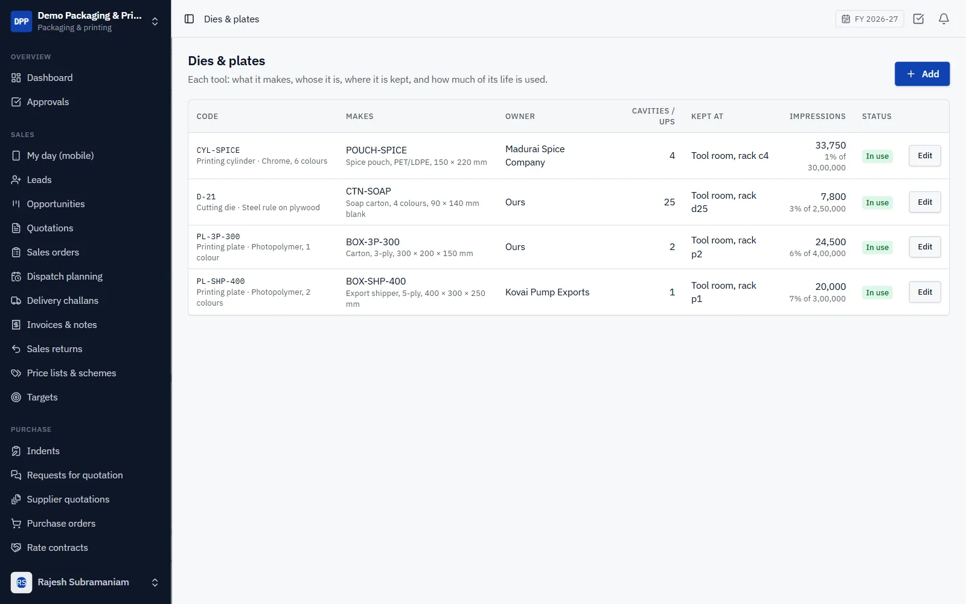Click the Targets bullseye icon
966x604 pixels.
[16, 397]
